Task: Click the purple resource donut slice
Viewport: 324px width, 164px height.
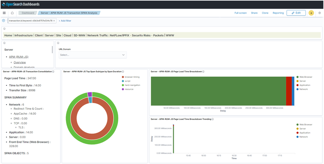Action: click(89, 94)
